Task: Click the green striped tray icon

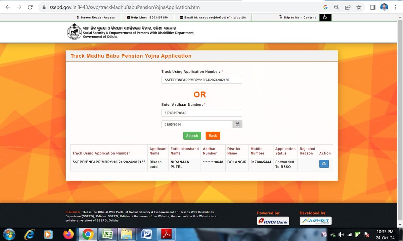Action: coord(358,235)
